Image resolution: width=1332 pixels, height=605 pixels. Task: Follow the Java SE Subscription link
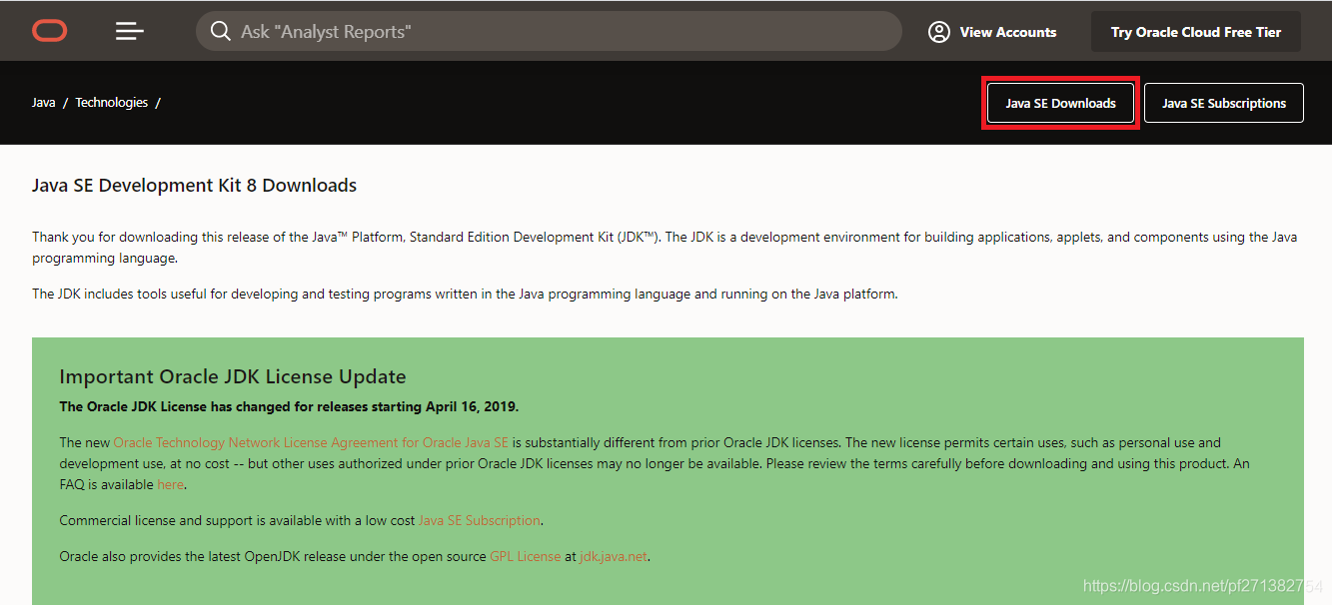point(479,520)
